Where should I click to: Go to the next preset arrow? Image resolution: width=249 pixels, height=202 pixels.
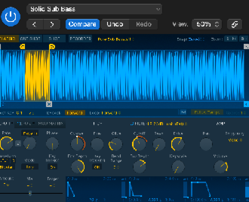coord(52,24)
